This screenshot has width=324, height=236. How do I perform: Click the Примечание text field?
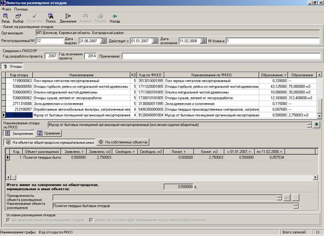(x=221, y=56)
